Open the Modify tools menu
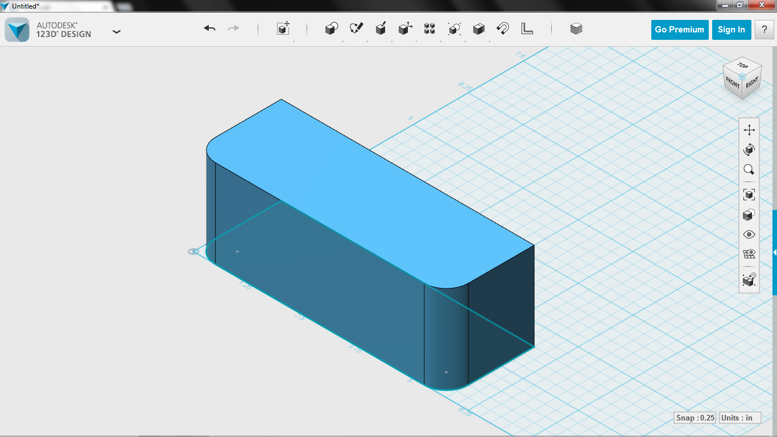Image resolution: width=777 pixels, height=437 pixels. coord(405,29)
